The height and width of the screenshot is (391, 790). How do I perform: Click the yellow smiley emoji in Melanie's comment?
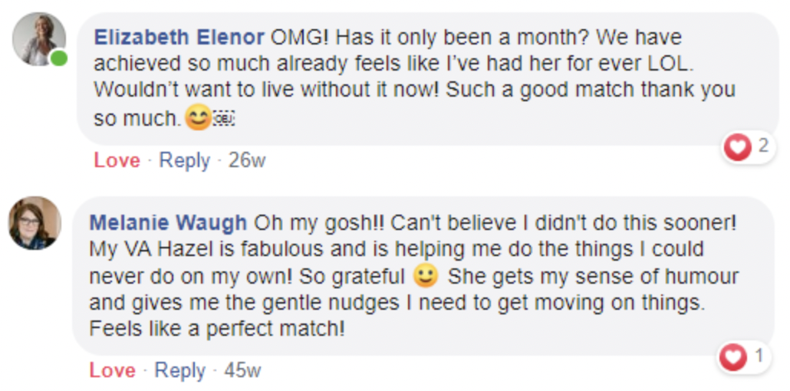pyautogui.click(x=424, y=274)
